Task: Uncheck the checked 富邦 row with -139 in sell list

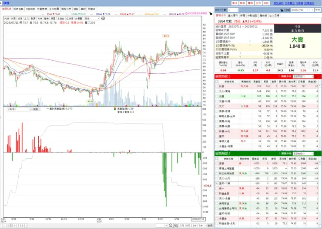Action: 217,183
